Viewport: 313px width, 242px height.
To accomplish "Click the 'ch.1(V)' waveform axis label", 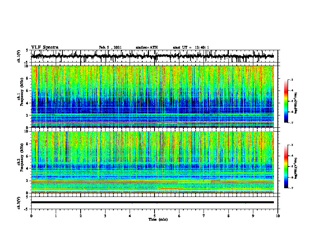I will [x=19, y=56].
